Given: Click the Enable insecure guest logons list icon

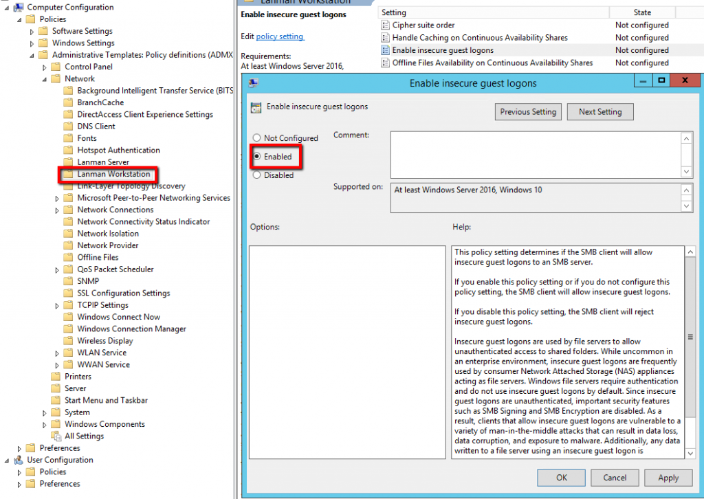Looking at the screenshot, I should pos(385,50).
